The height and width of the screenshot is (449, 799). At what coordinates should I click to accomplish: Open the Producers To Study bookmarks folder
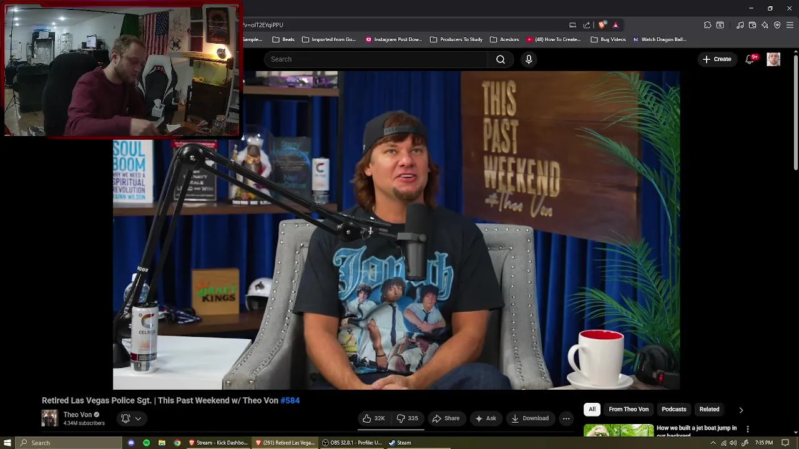click(456, 39)
